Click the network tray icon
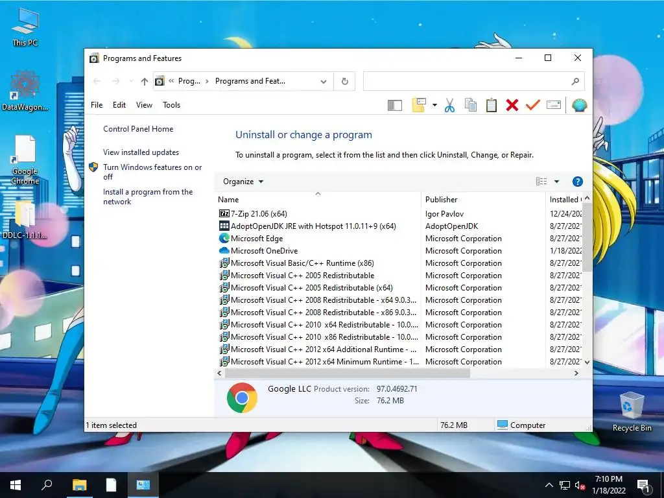 point(565,485)
